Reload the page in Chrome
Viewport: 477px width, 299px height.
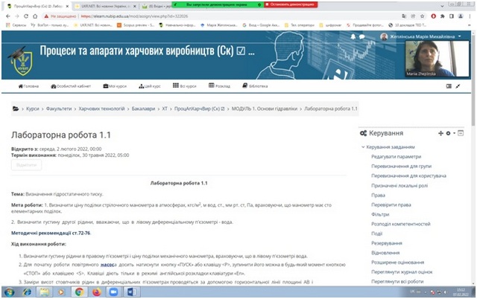(x=26, y=16)
